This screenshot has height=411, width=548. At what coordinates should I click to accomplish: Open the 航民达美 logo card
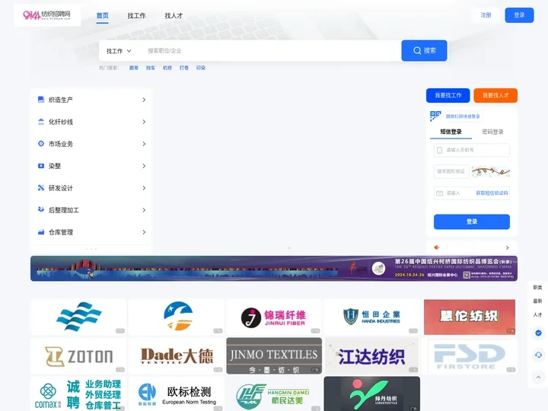point(274,394)
